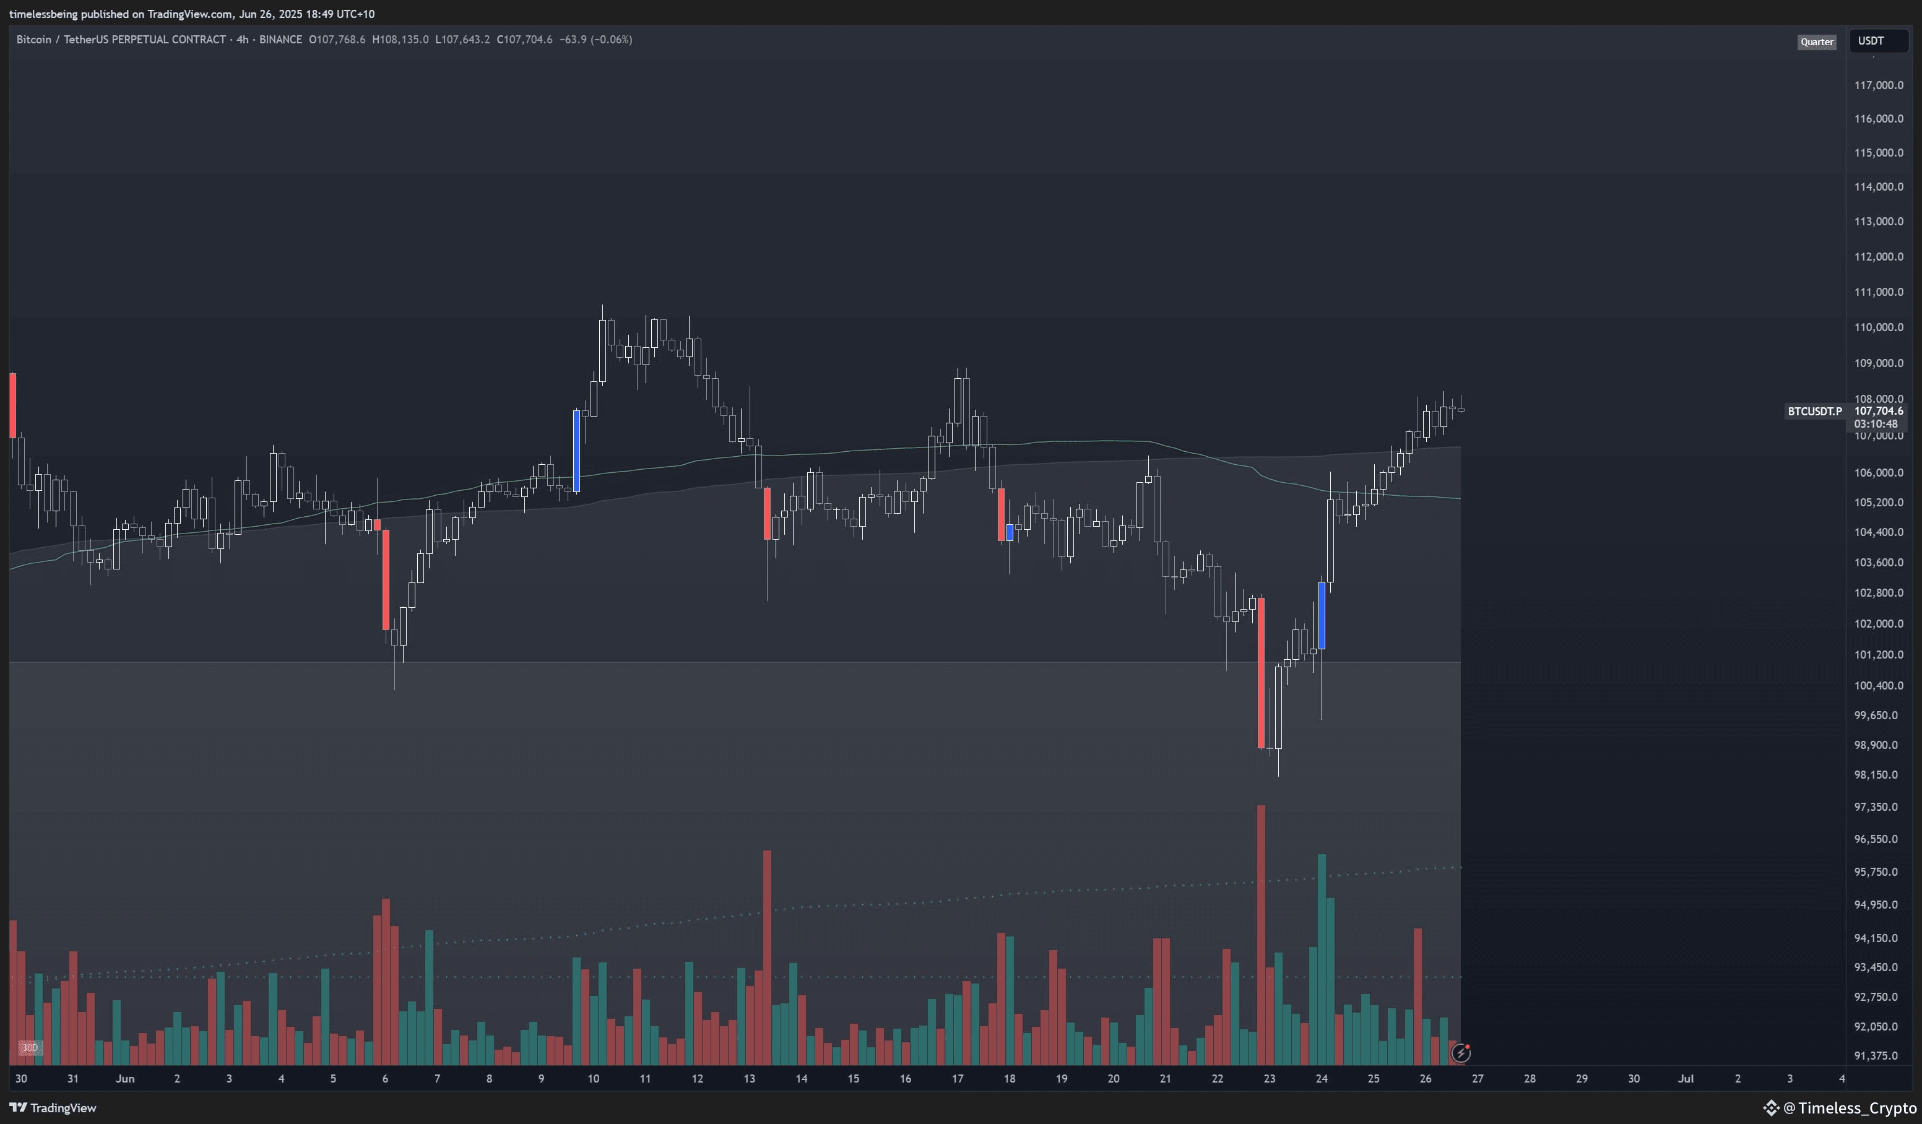Screen dimensions: 1922x1124
Task: Click the 112,000.0 price scale label
Action: click(1879, 256)
